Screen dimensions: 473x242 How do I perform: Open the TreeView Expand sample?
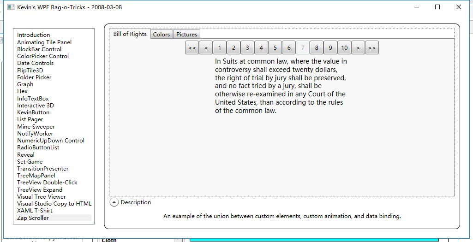pos(40,190)
